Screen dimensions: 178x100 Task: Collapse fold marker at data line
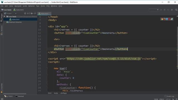tap(47, 75)
